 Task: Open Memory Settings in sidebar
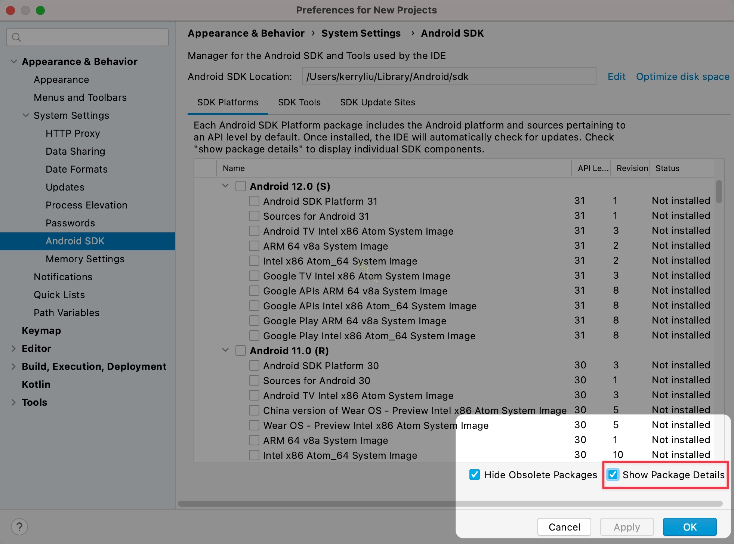pos(85,259)
